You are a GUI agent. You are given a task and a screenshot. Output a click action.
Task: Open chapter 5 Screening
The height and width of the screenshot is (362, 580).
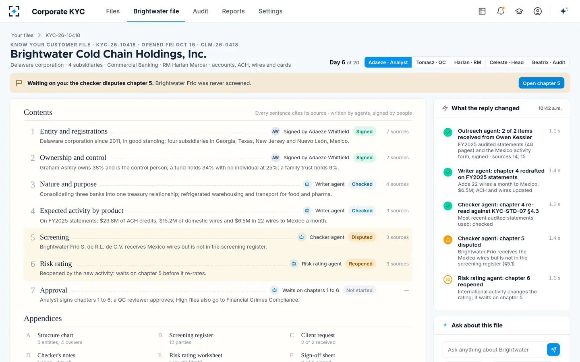[218, 242]
